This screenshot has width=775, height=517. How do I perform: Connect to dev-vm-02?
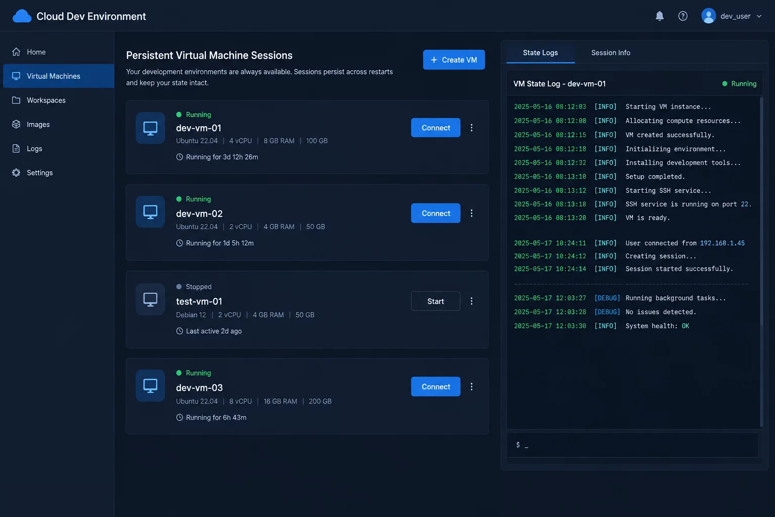[435, 213]
